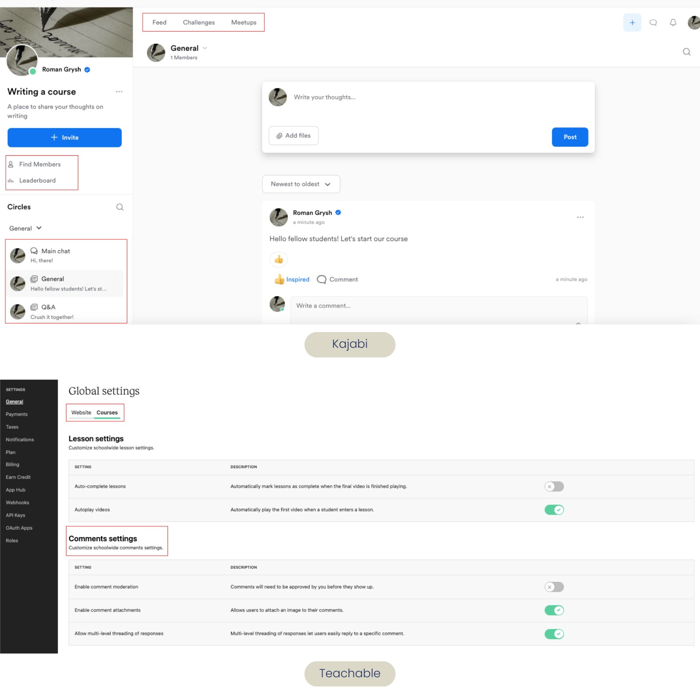
Task: Open the chat bubble icon in header
Action: tap(653, 22)
